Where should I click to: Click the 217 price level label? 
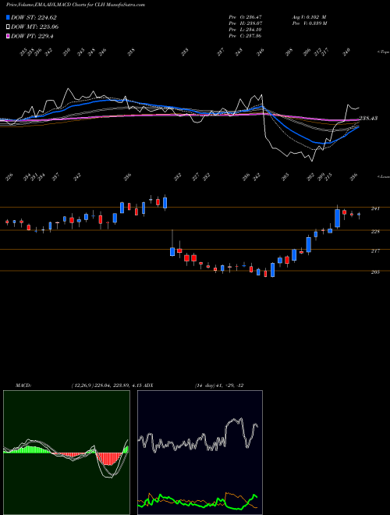(375, 250)
